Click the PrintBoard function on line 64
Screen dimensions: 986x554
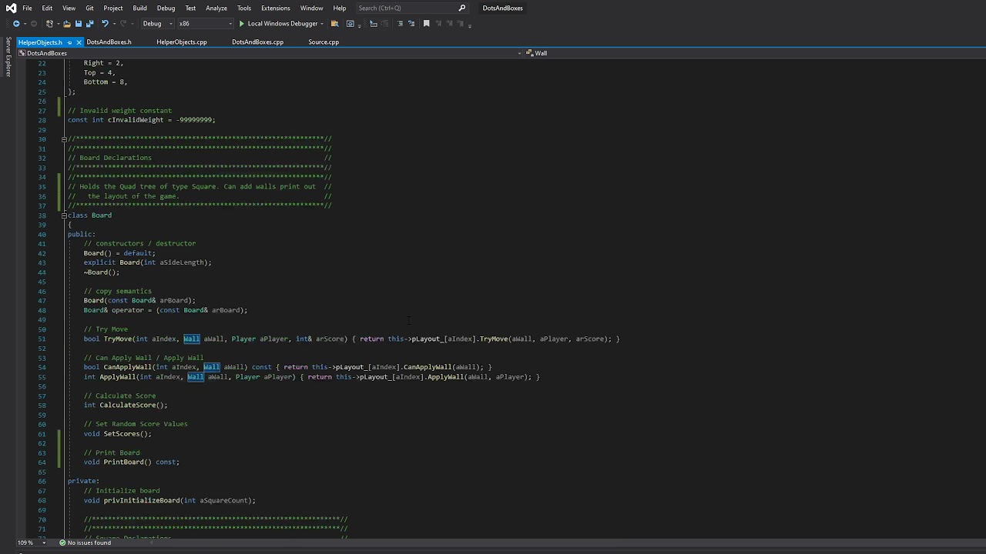tap(124, 462)
